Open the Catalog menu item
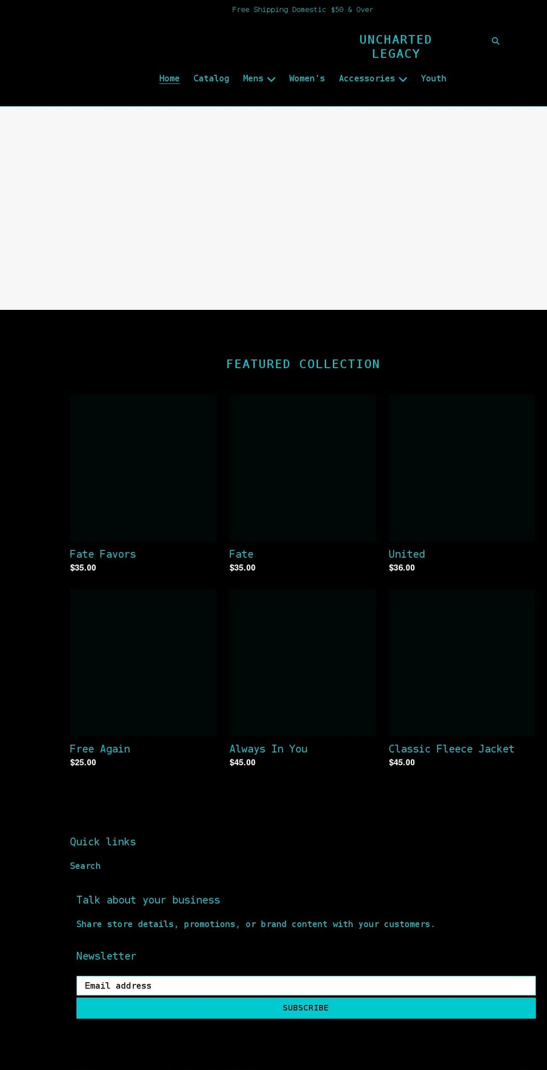Screen dimensions: 547x1070 tap(211, 79)
